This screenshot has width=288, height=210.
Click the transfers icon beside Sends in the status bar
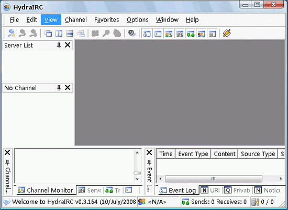[x=185, y=202]
